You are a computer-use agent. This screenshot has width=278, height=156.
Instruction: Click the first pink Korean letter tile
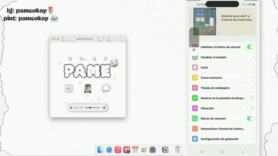tap(70, 58)
